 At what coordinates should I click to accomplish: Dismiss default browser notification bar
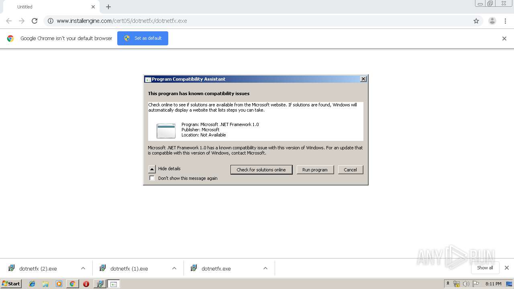504,39
